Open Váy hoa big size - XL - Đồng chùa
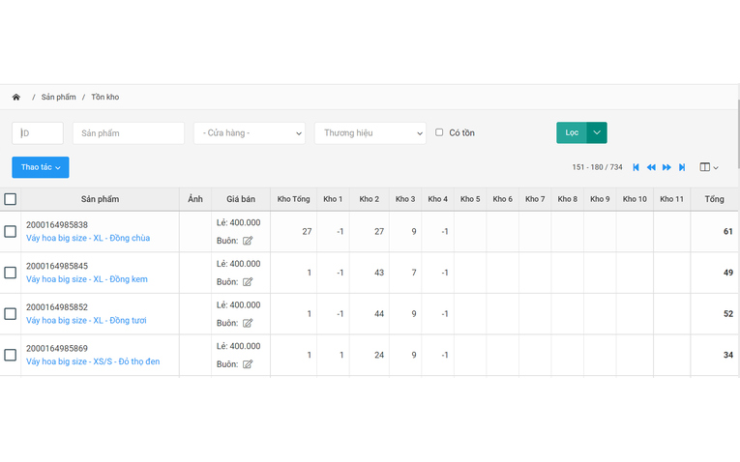The image size is (740, 462). pos(88,238)
